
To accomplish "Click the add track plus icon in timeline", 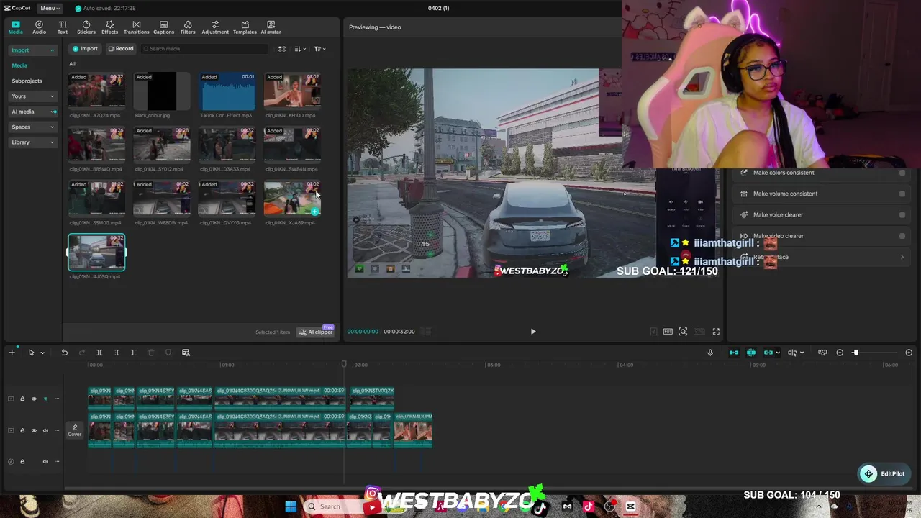I will coord(12,353).
